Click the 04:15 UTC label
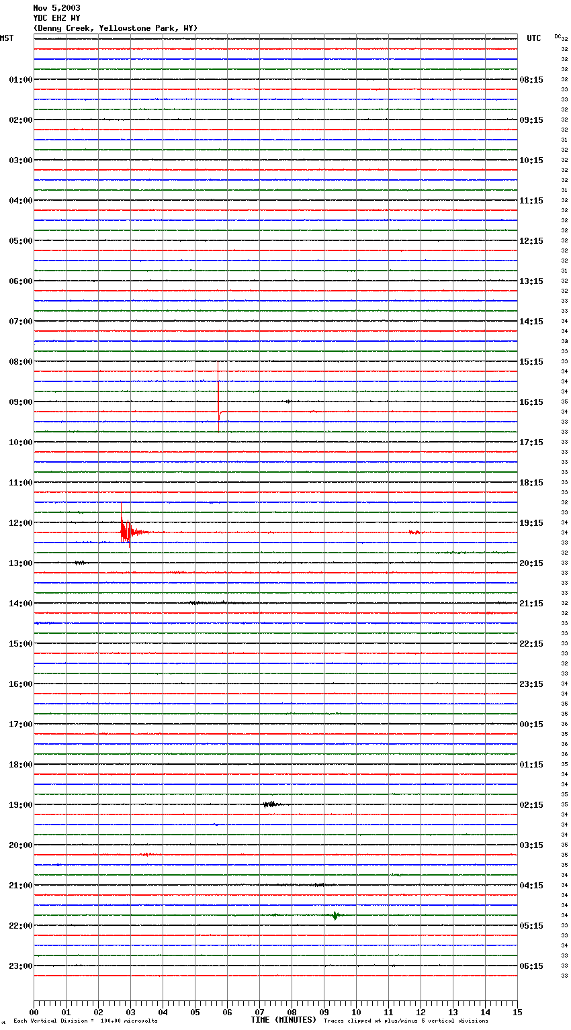The image size is (571, 1030). click(531, 886)
